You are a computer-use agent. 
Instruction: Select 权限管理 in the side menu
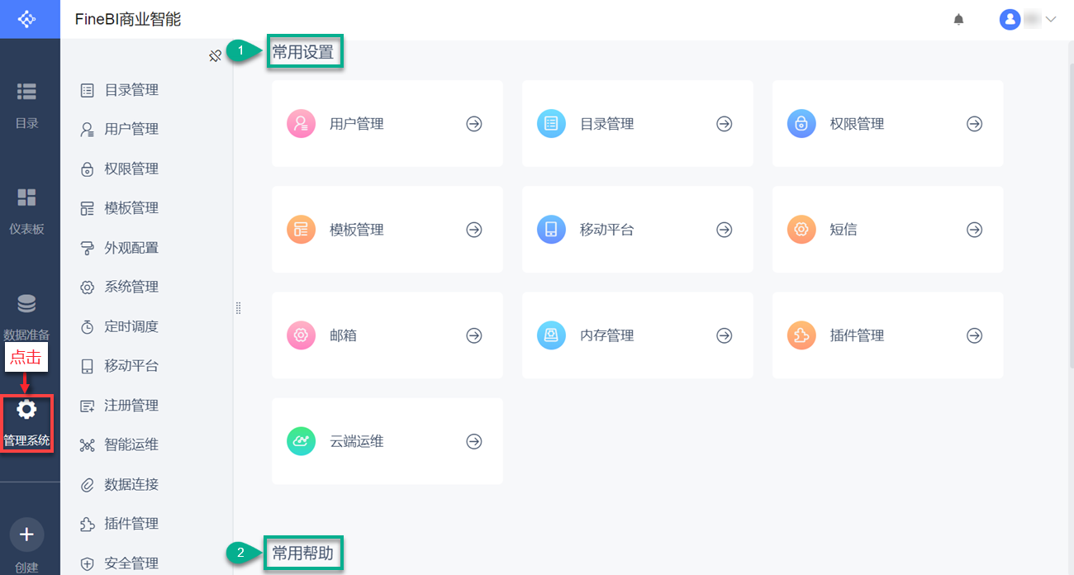(x=131, y=169)
